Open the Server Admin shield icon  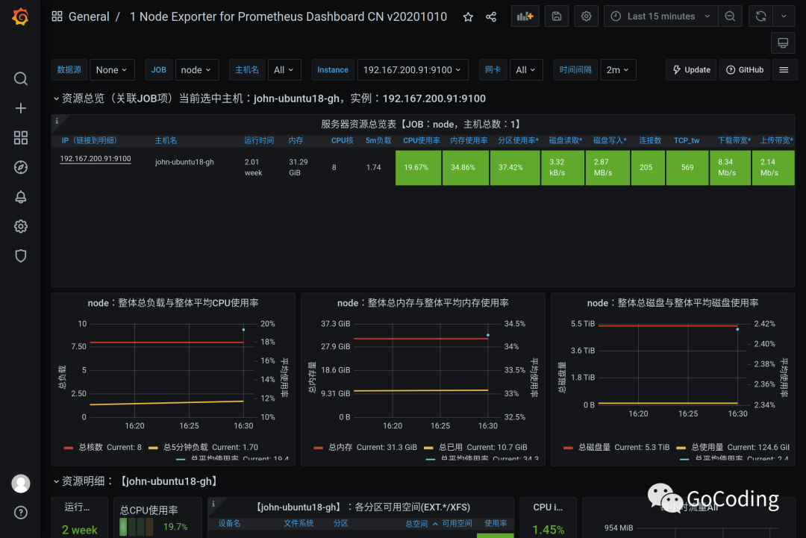(x=21, y=256)
